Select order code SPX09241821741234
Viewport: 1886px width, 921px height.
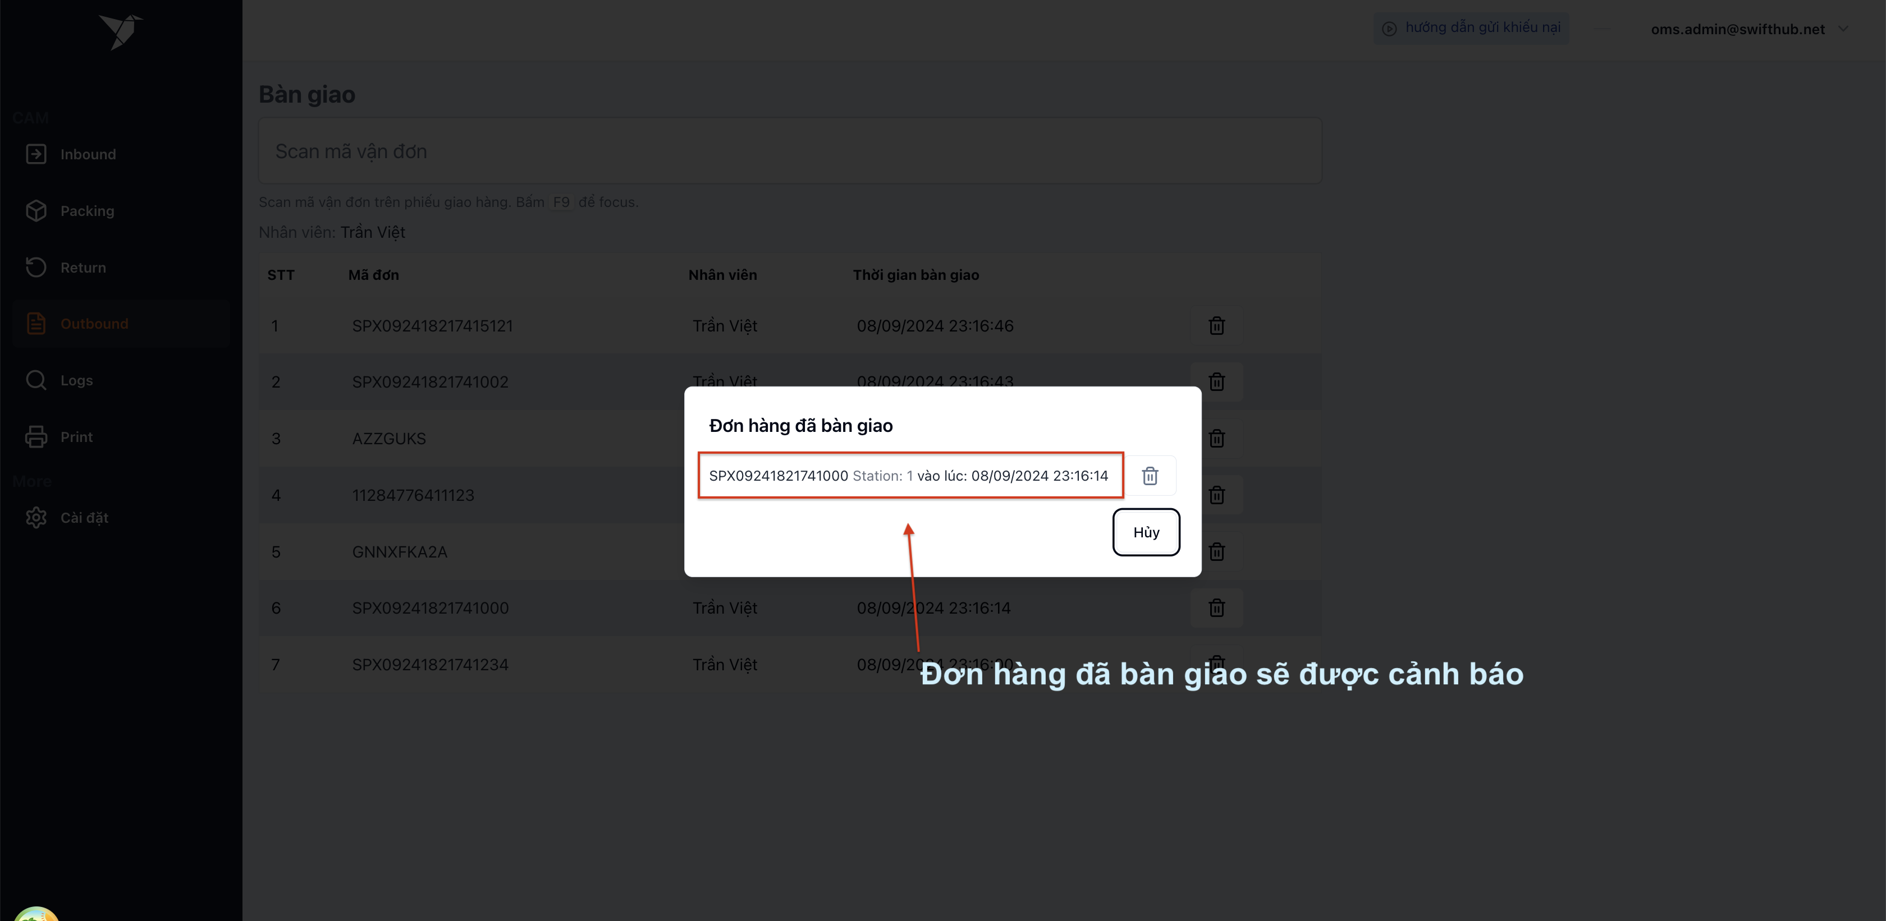coord(430,664)
